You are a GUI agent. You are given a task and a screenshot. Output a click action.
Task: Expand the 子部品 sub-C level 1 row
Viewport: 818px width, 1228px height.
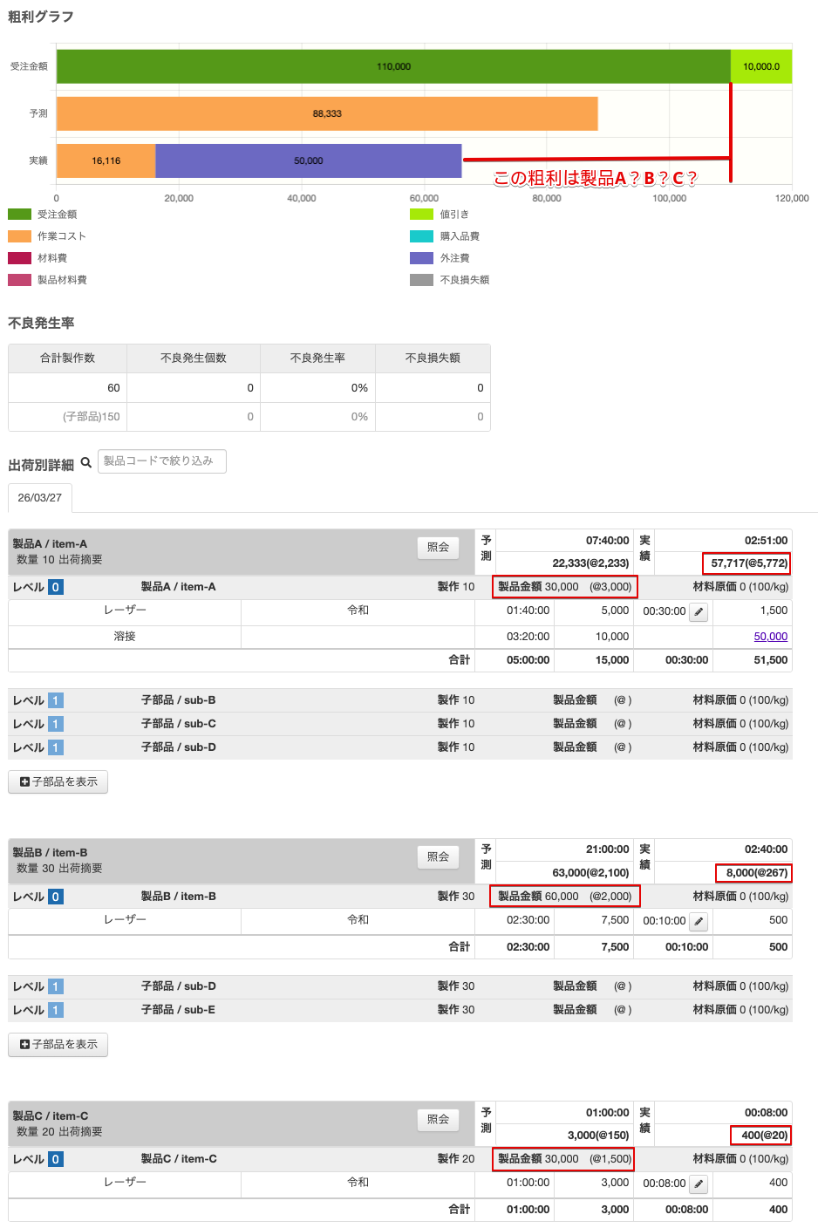[x=178, y=724]
